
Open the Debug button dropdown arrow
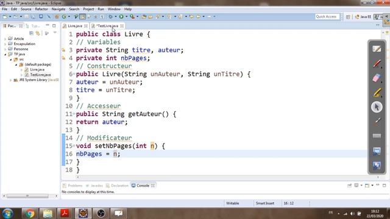click(x=116, y=16)
